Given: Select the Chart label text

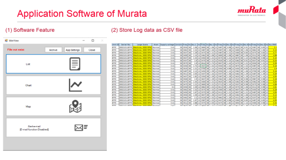Looking at the screenshot, I should pos(28,85).
